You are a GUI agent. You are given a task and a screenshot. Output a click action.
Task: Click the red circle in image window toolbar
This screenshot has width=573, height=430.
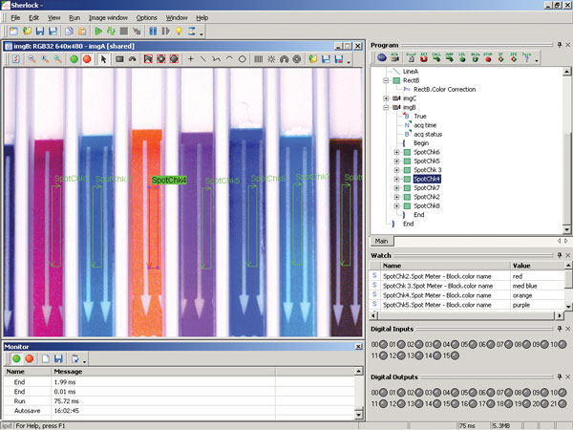coord(87,59)
